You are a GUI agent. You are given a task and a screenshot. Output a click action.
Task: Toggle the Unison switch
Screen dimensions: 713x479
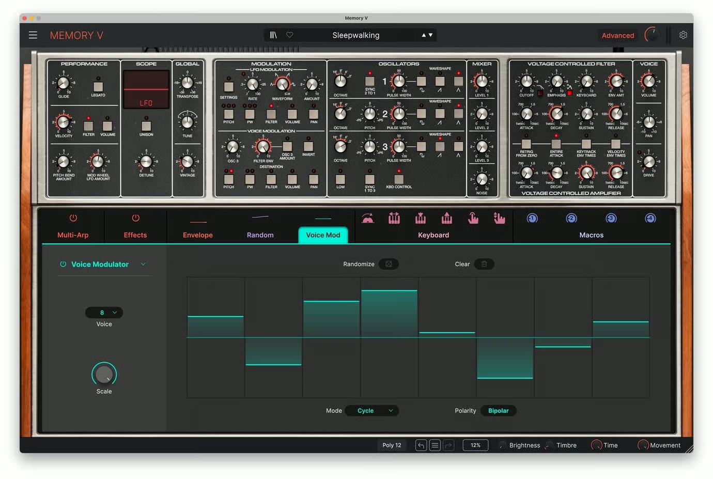click(146, 126)
